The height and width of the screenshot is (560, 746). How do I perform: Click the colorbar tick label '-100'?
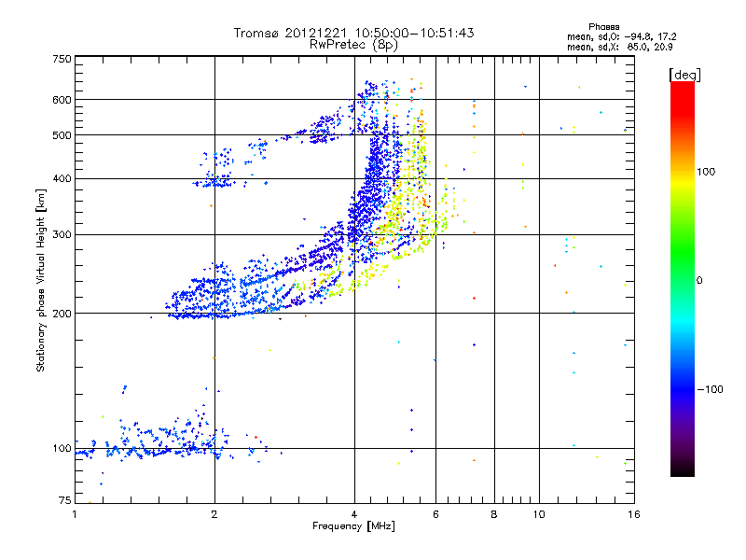pos(710,389)
